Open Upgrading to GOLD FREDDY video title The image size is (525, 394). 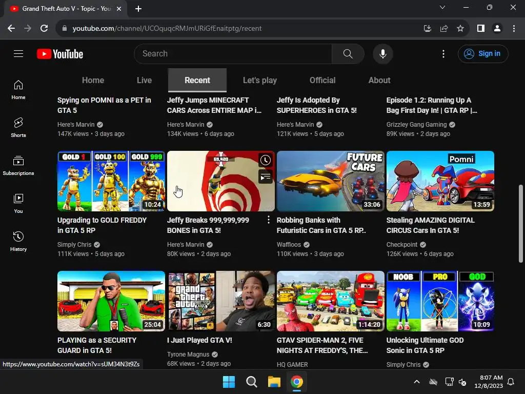[x=102, y=225]
